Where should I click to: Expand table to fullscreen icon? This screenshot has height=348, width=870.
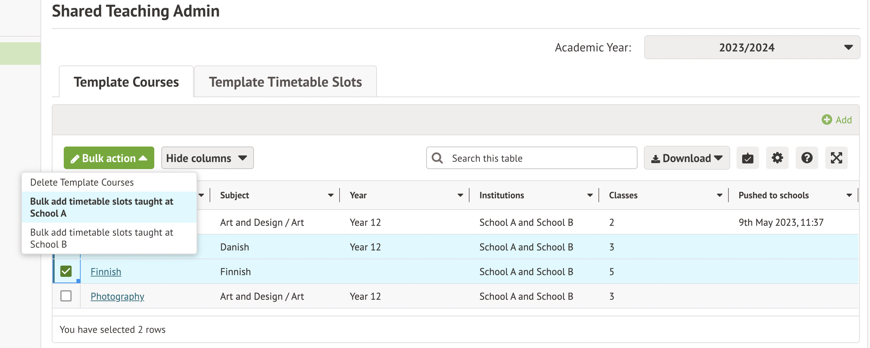tap(836, 158)
